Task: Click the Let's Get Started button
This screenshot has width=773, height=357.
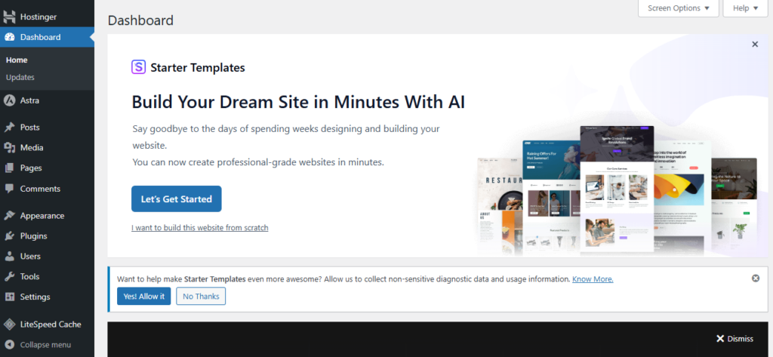Action: tap(177, 199)
